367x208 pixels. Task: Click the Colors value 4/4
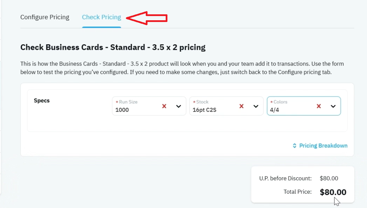[274, 110]
